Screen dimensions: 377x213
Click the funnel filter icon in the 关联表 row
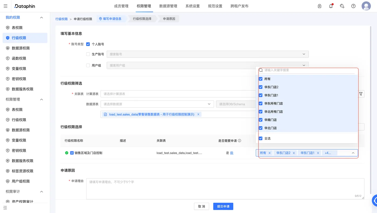[361, 94]
